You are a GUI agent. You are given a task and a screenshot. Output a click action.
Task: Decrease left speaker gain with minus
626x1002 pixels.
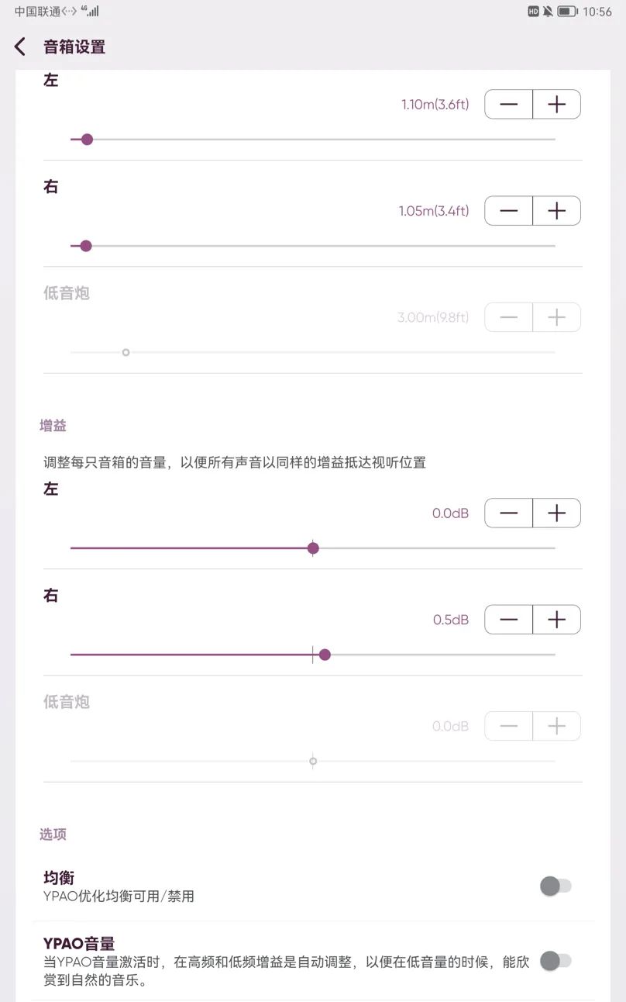click(509, 513)
